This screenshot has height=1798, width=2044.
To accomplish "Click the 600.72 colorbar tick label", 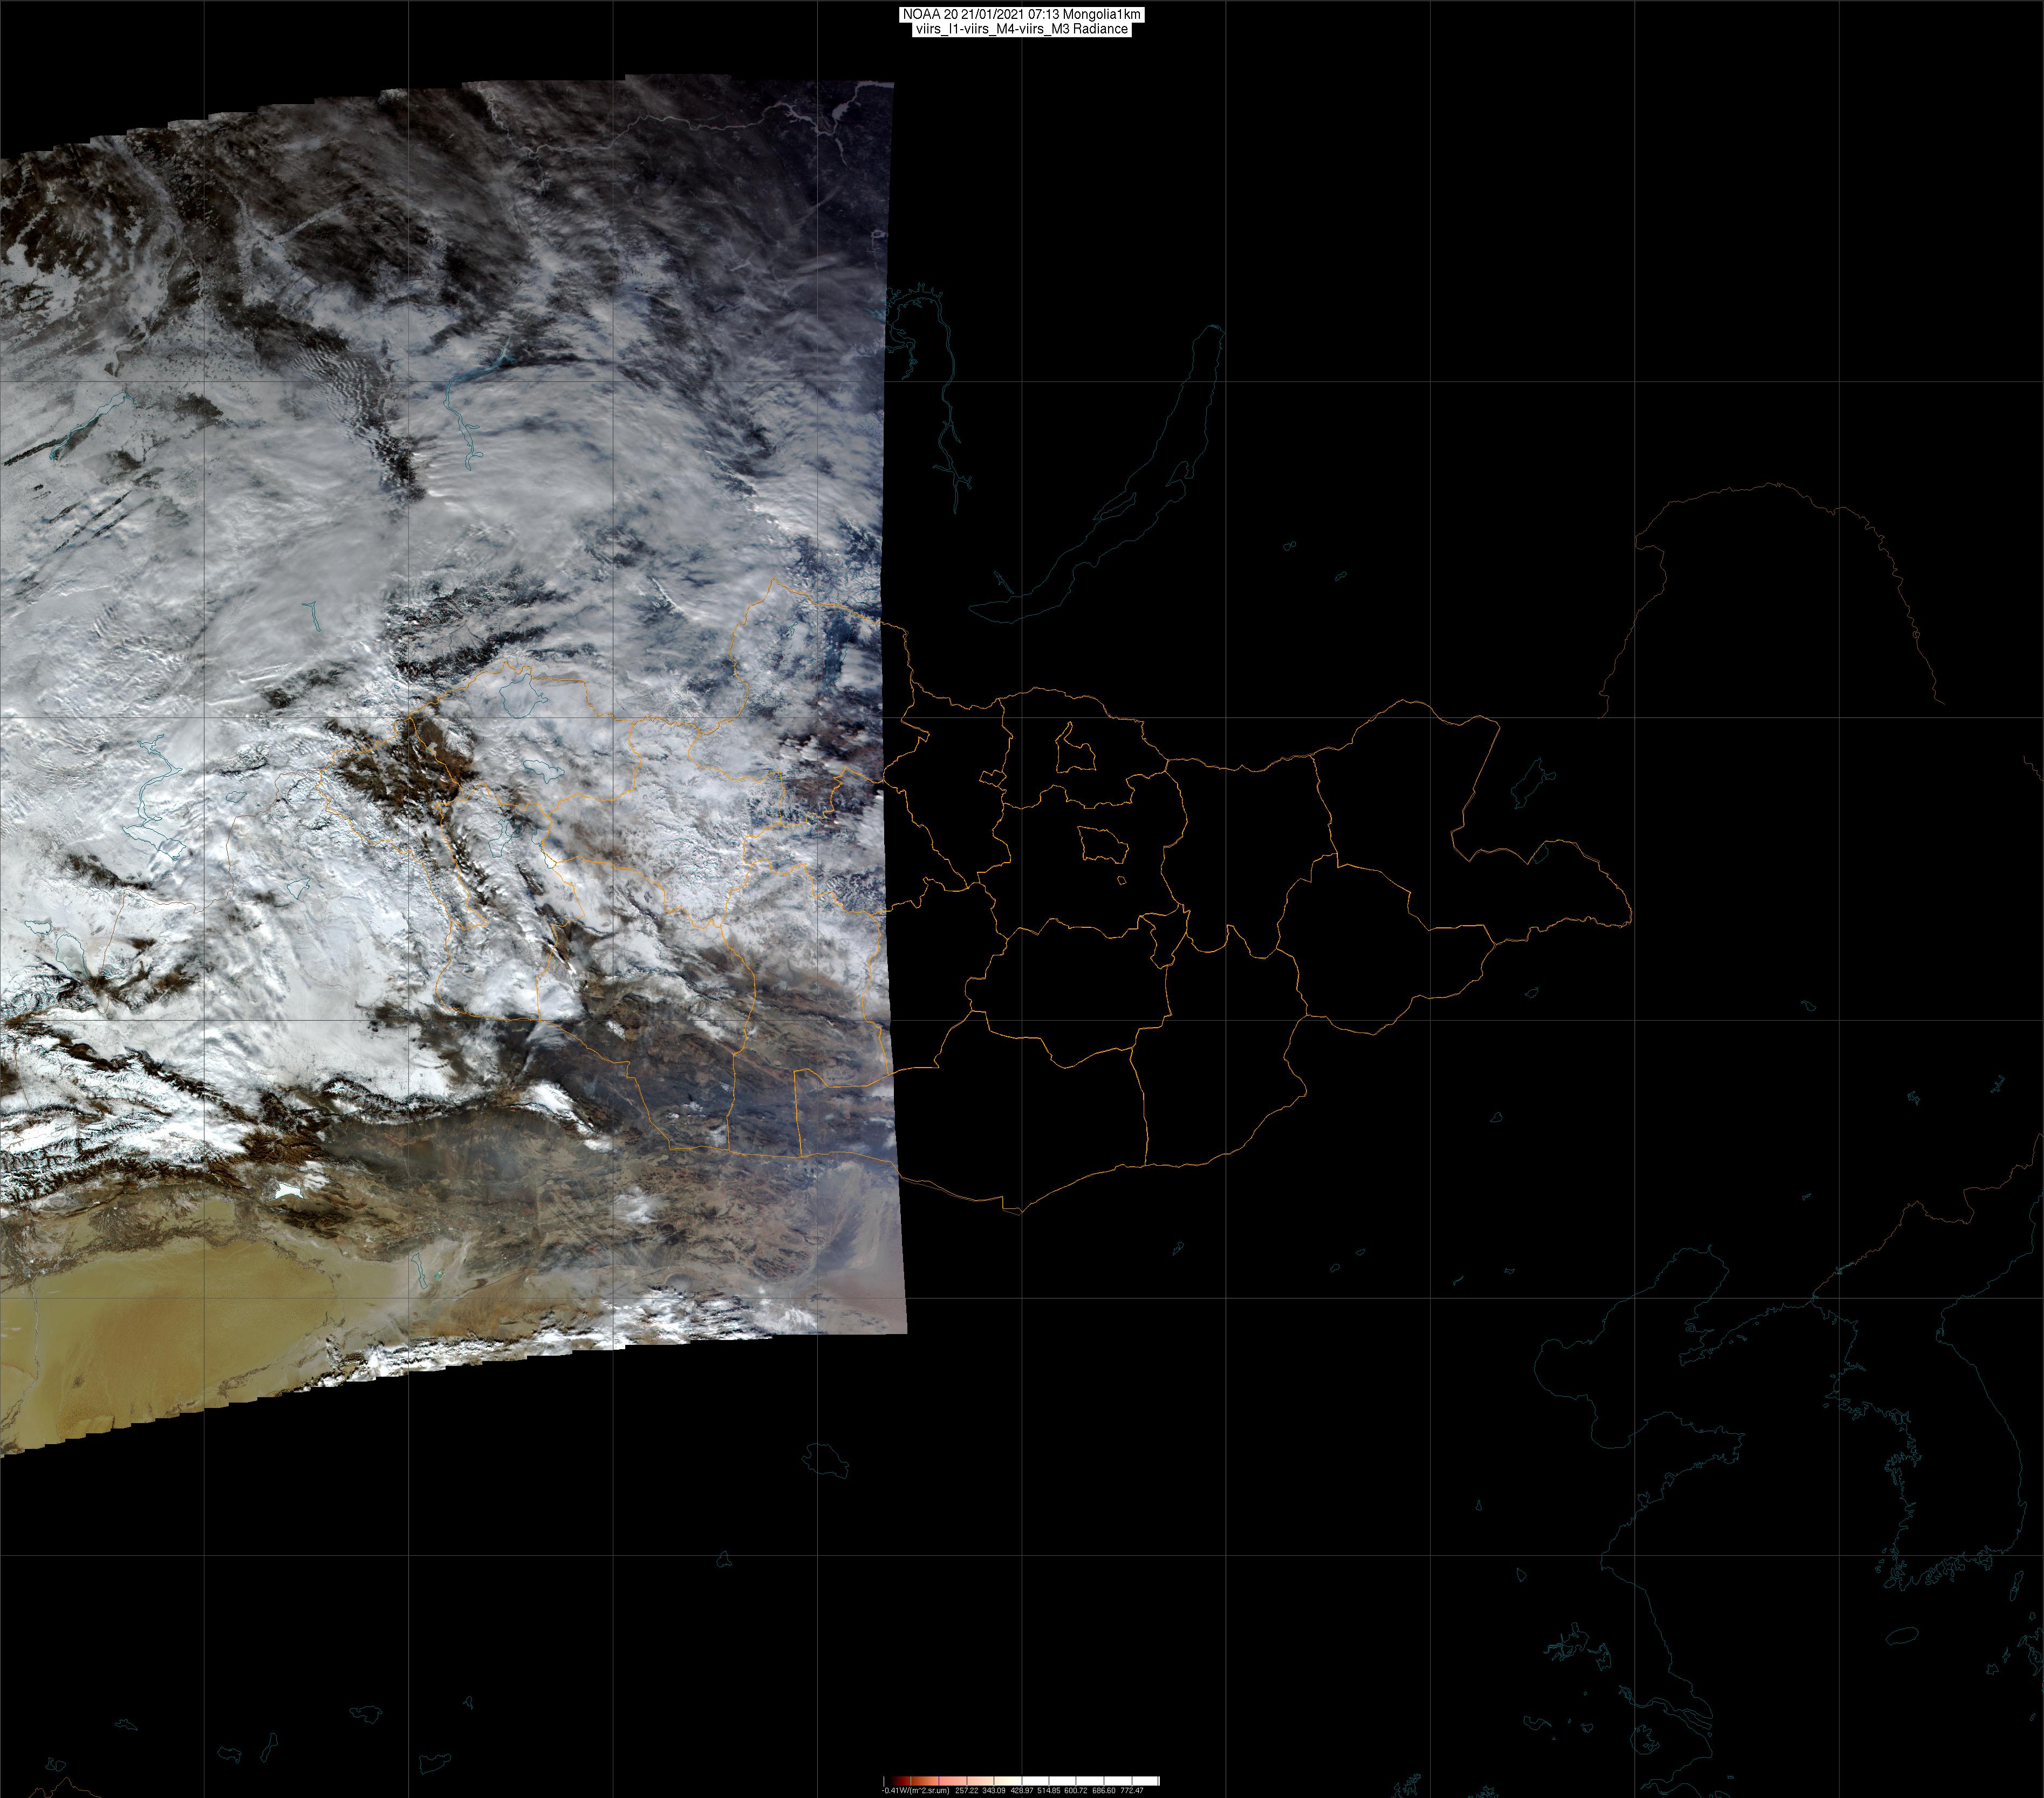I will point(1076,1791).
